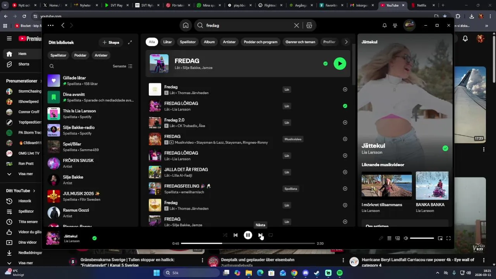Add 'Fredag 2.0' to liked songs
496x279 pixels.
[345, 122]
